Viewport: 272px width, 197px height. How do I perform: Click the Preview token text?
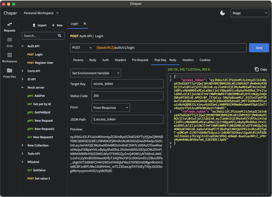[x=116, y=154]
